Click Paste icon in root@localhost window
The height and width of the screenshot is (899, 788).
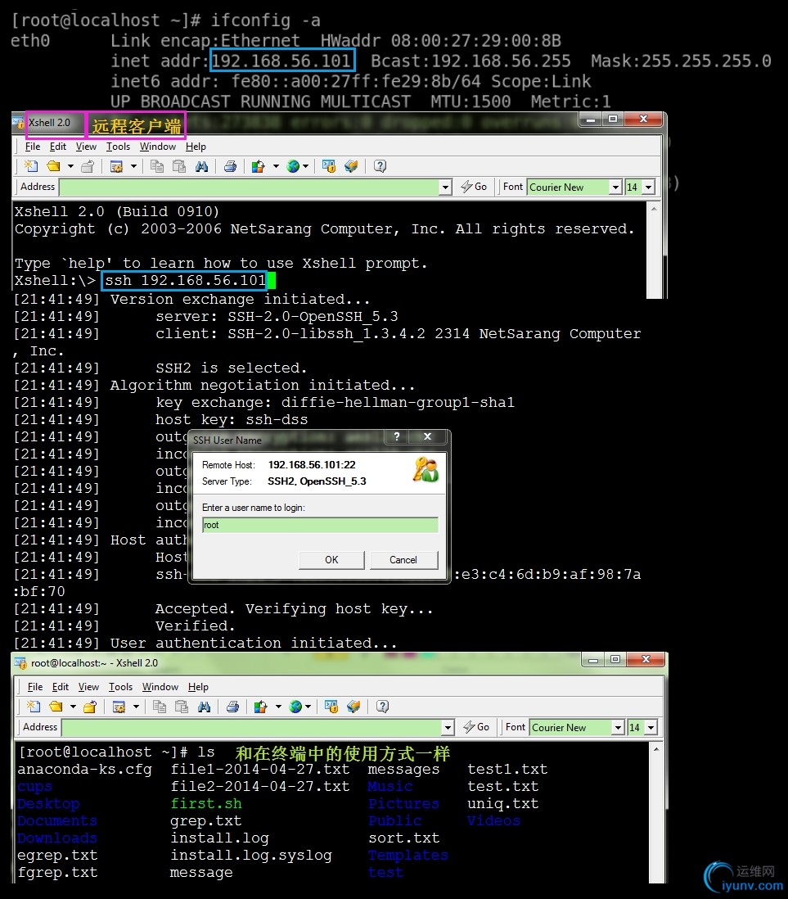click(181, 707)
